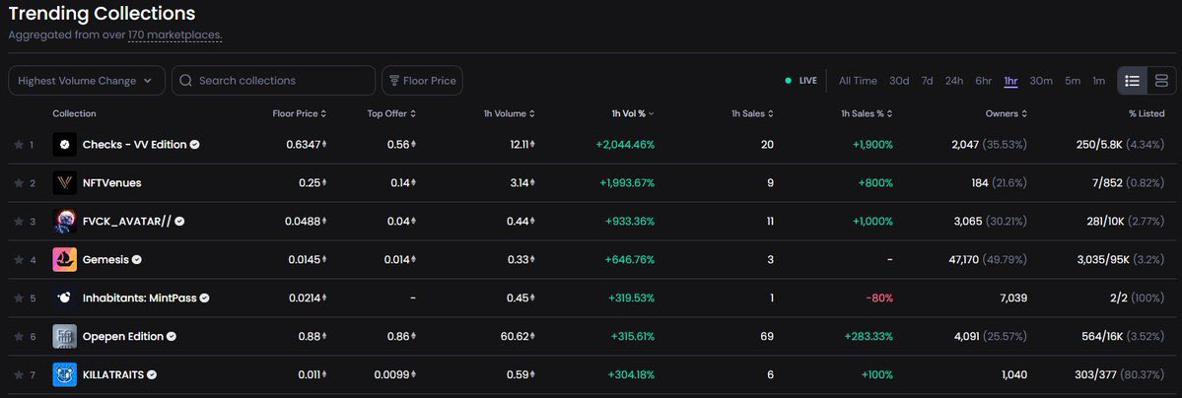
Task: Click the FVCK_AVATAR// avatar image
Action: tap(65, 222)
